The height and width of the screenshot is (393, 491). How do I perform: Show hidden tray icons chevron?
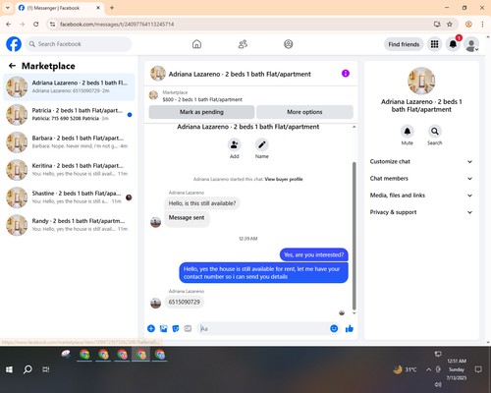pyautogui.click(x=428, y=369)
